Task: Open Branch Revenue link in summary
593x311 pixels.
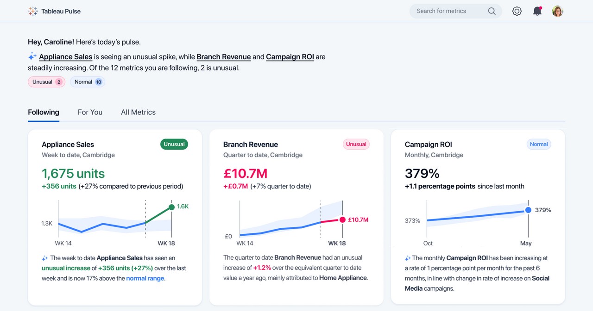Action: [224, 57]
